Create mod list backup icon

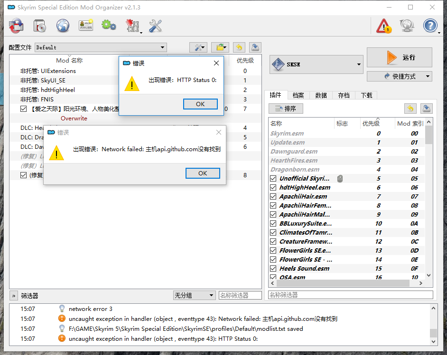[x=255, y=47]
